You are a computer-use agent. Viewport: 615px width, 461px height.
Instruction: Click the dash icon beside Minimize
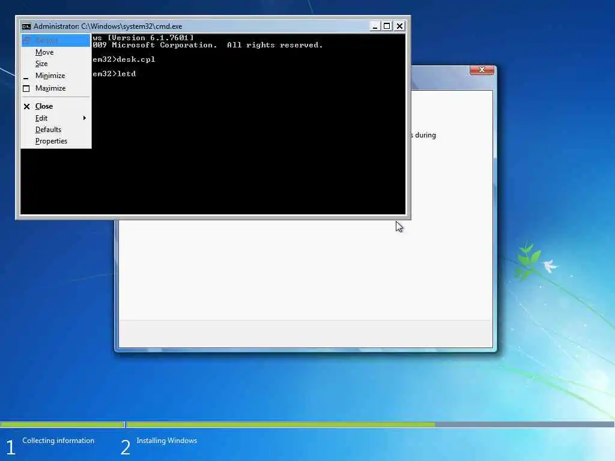(26, 79)
